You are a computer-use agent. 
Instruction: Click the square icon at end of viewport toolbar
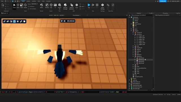[x=24, y=22]
